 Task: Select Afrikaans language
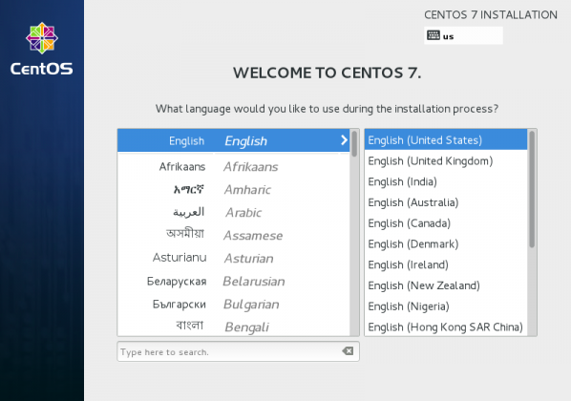tap(233, 167)
